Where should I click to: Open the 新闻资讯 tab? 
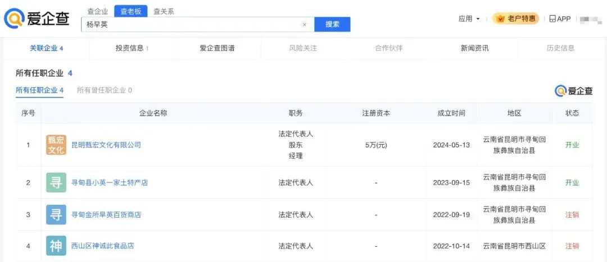474,48
